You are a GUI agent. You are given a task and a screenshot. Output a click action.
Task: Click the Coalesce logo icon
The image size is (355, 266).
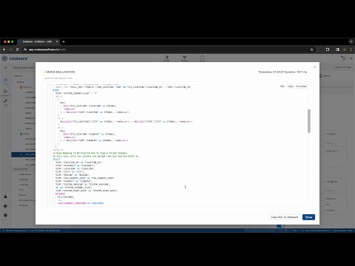[x=4, y=58]
